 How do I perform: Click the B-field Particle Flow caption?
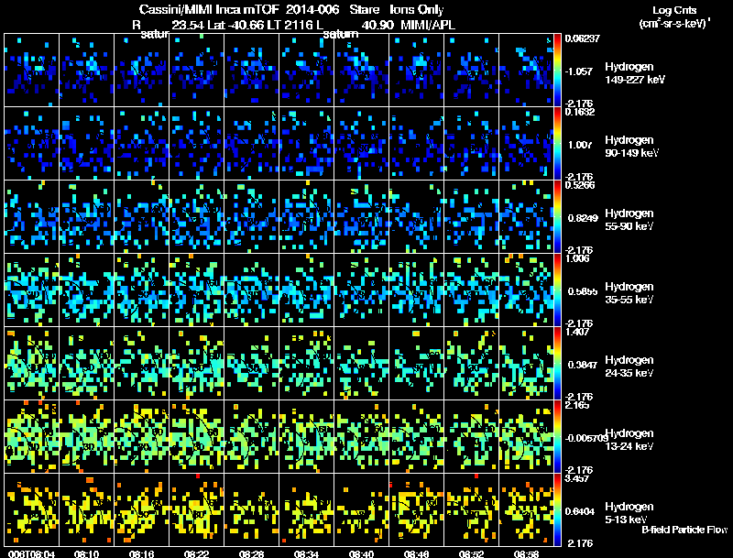point(684,530)
